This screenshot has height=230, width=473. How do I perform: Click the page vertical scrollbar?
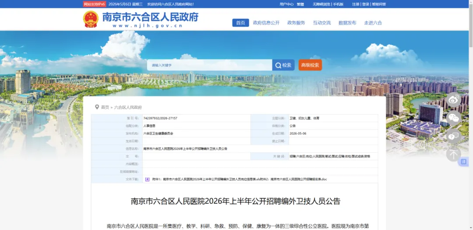tap(470, 115)
